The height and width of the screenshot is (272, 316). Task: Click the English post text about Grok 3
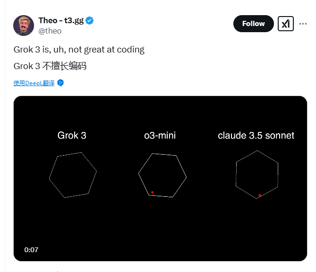click(79, 50)
